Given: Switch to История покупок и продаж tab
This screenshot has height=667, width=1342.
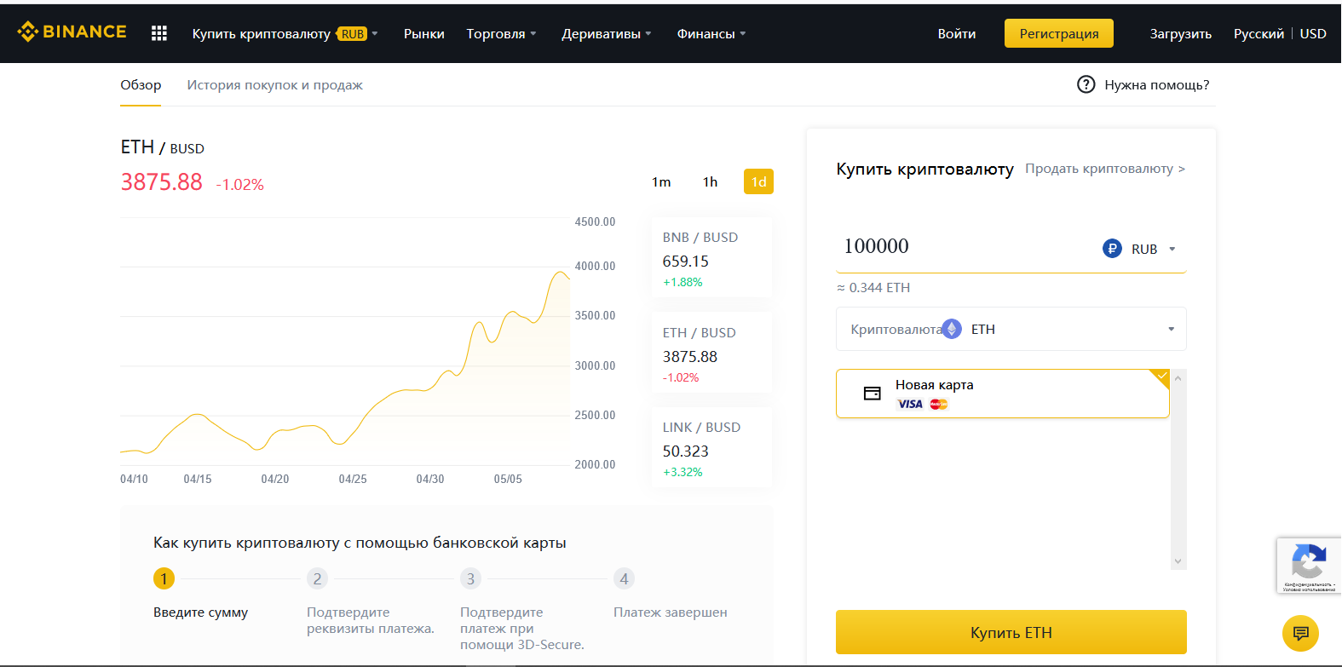Looking at the screenshot, I should point(274,84).
